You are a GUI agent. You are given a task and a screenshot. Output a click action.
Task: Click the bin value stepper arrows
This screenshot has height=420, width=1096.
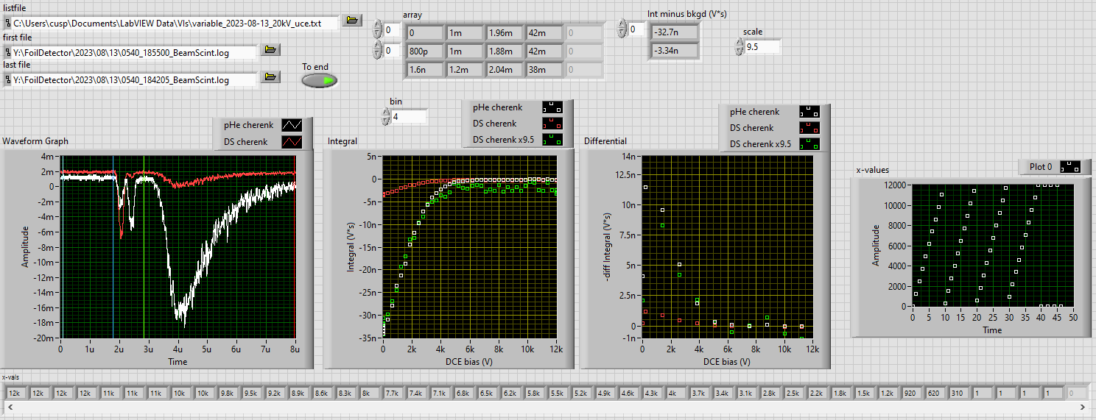point(386,116)
